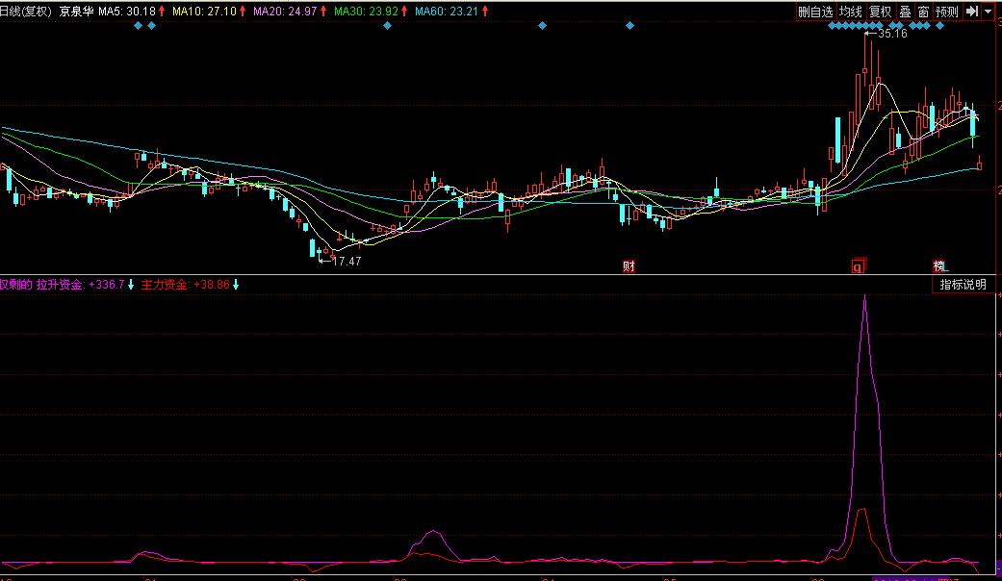
Task: Click the 财 financial marker icon
Action: 629,266
